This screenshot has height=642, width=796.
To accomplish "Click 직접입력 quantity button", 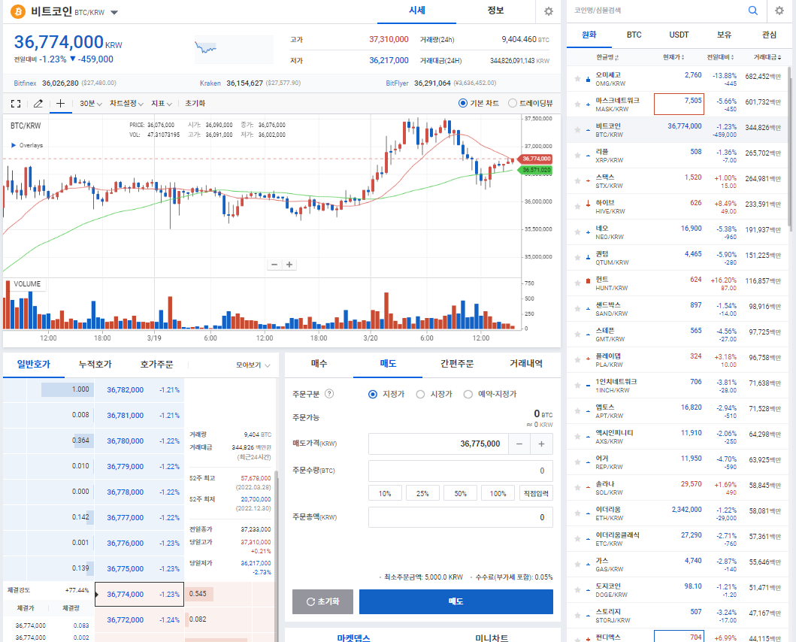I will (536, 493).
